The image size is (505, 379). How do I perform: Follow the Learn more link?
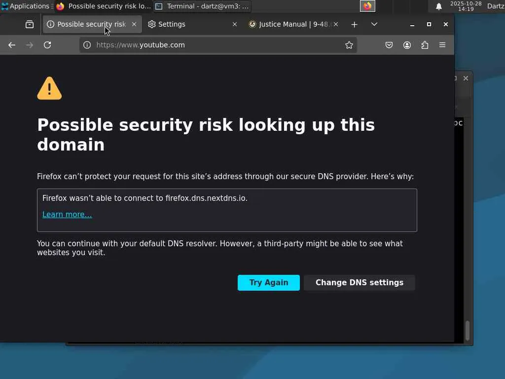(67, 215)
